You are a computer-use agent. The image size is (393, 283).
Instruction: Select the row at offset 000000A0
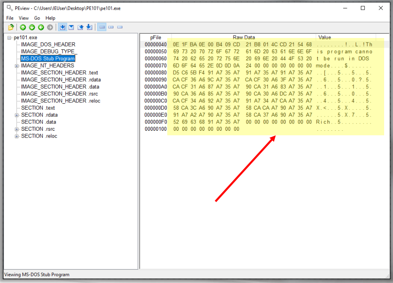pyautogui.click(x=264, y=87)
